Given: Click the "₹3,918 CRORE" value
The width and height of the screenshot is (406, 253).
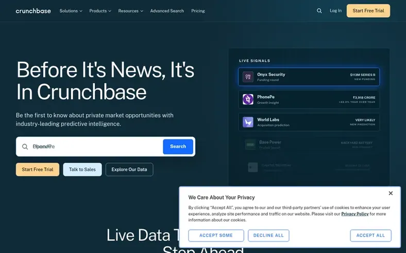Looking at the screenshot, I should 364,97.
